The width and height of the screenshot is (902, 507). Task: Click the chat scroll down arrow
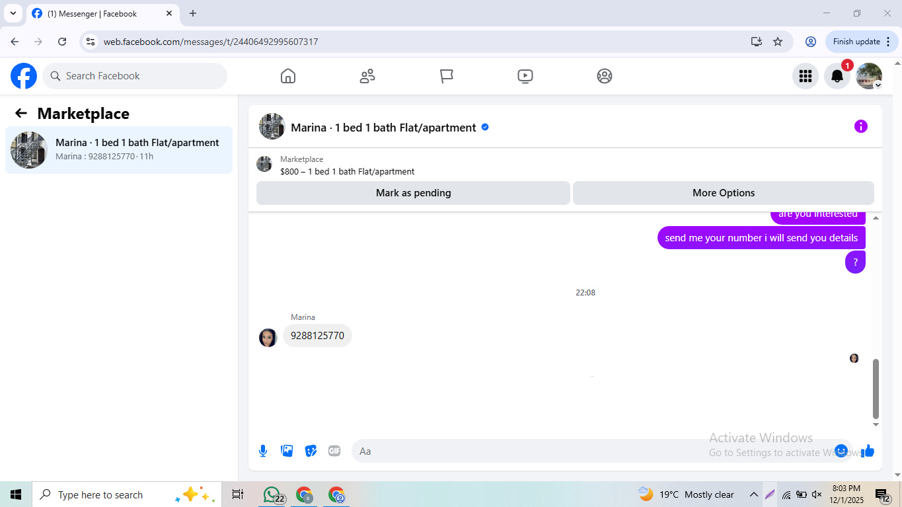[876, 425]
